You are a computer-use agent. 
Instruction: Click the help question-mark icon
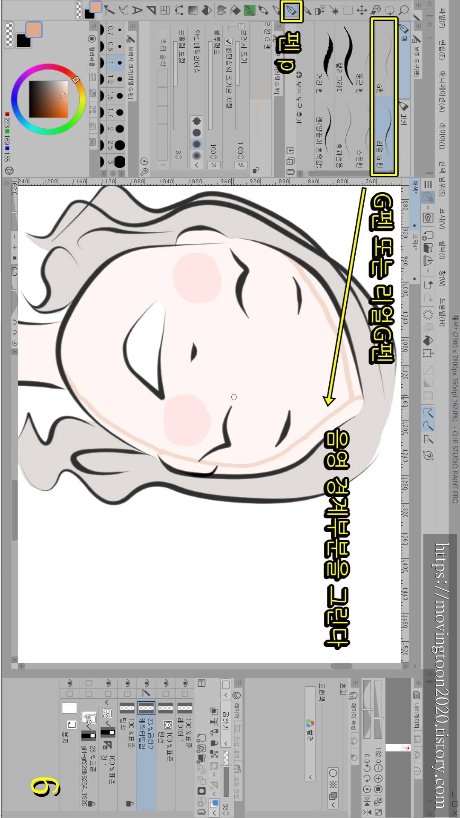428,455
